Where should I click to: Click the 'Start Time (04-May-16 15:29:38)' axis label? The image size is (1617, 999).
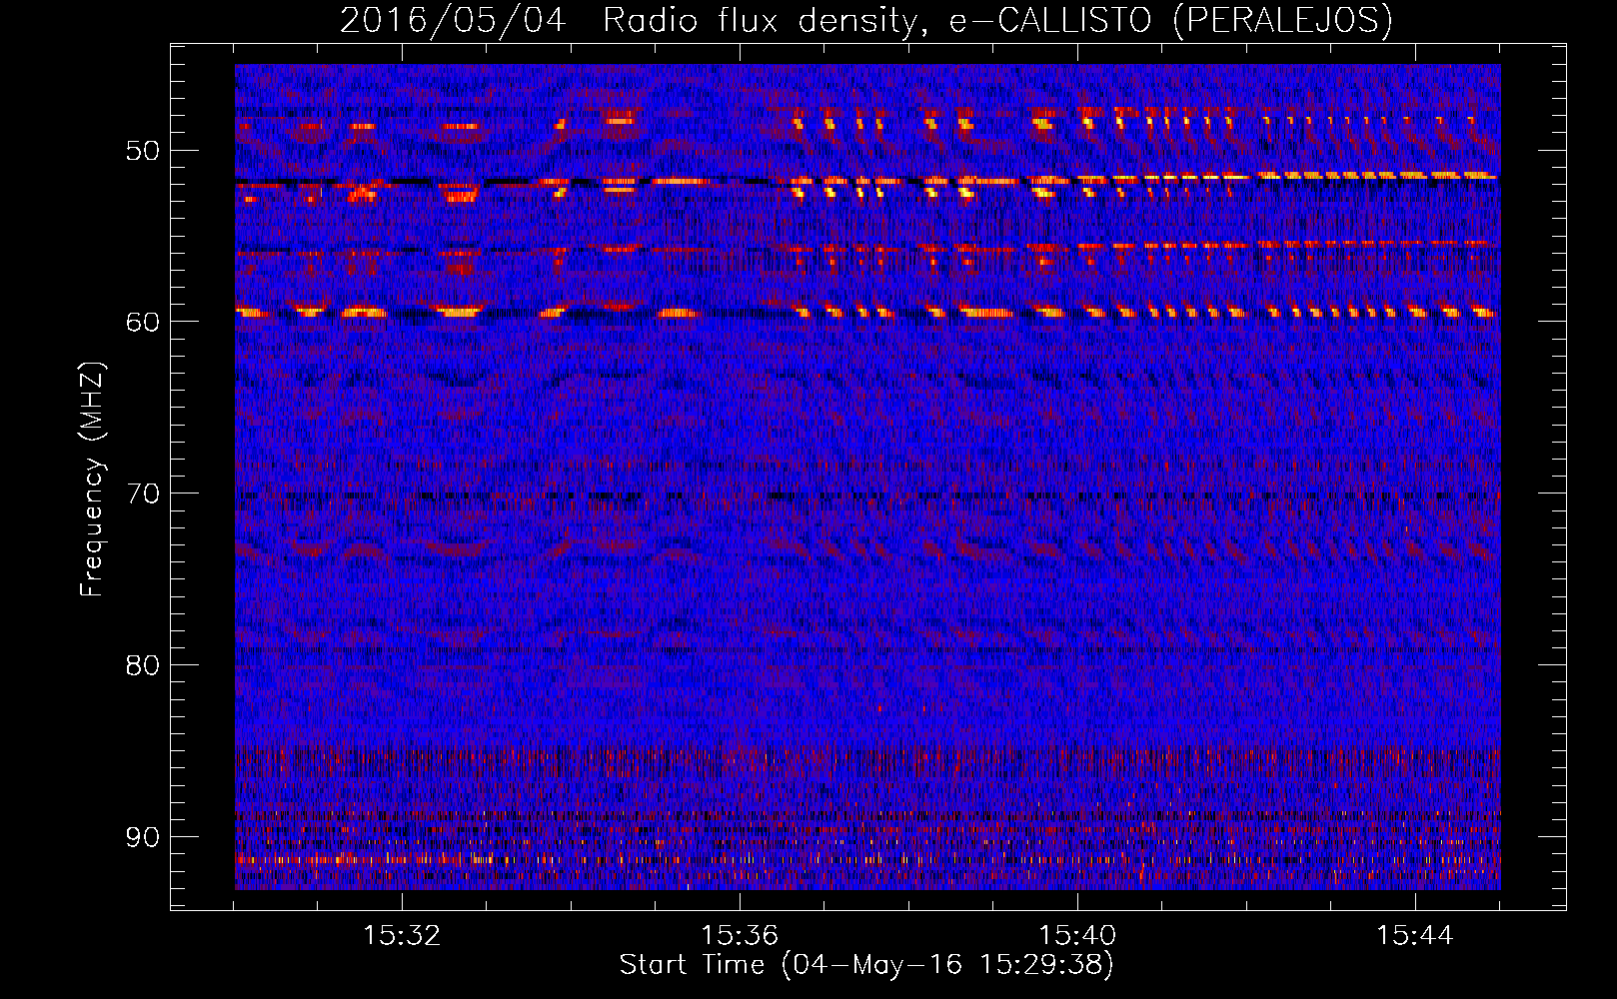point(866,965)
